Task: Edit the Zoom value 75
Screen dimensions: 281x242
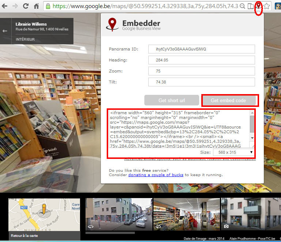Action: click(x=201, y=71)
